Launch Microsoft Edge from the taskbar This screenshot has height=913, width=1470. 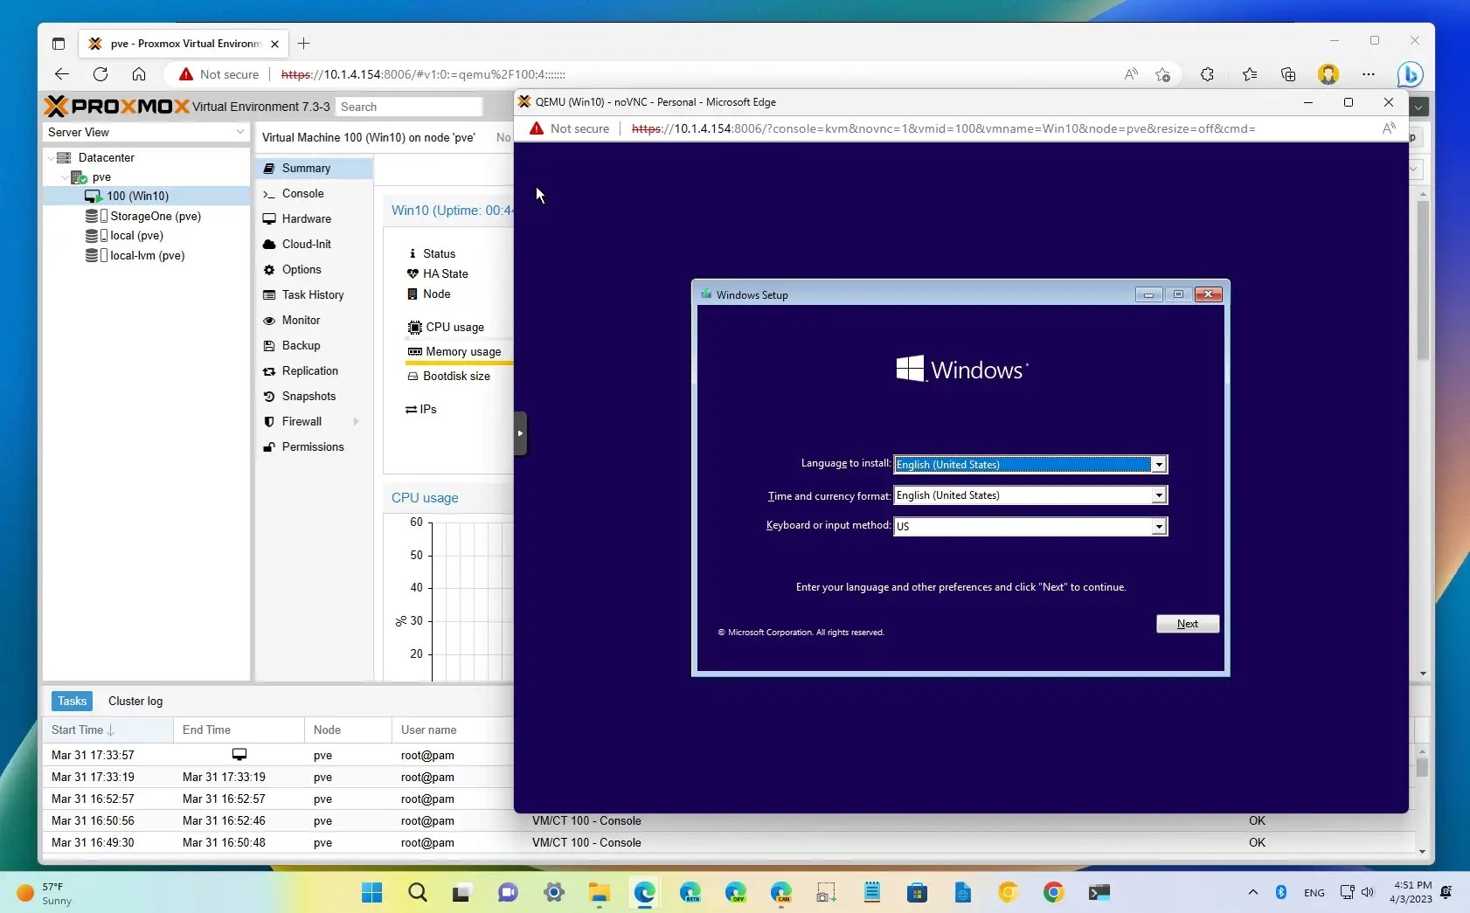coord(644,892)
